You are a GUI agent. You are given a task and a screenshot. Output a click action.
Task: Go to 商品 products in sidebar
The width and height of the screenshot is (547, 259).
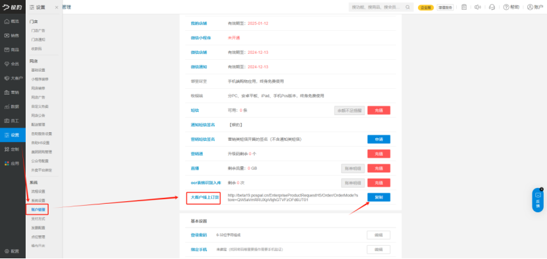pos(13,50)
